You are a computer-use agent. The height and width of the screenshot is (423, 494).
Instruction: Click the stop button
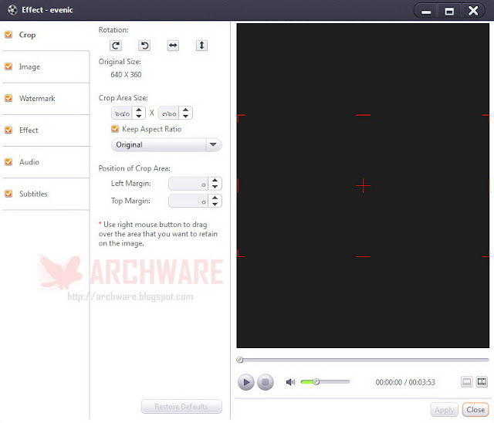[x=266, y=382]
